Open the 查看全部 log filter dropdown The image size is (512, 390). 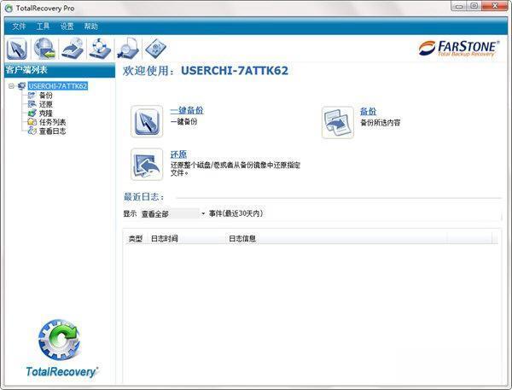(x=173, y=213)
